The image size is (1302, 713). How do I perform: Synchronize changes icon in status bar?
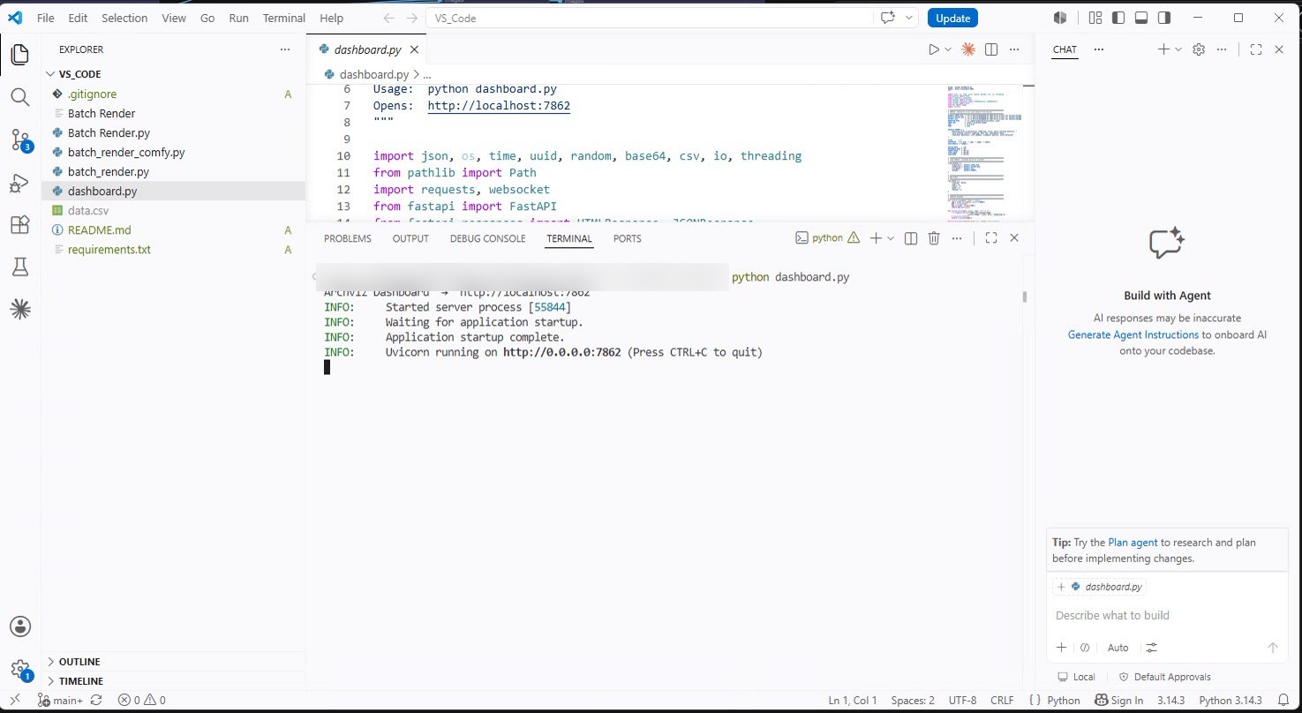point(96,701)
